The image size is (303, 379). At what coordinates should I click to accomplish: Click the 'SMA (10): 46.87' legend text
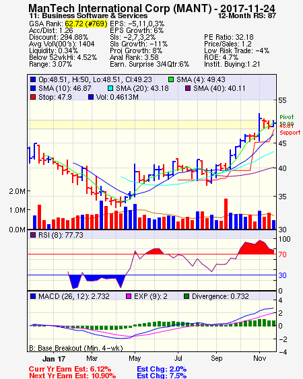(x=65, y=88)
